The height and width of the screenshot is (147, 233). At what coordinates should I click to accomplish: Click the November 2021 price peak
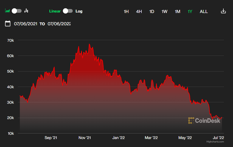point(89,44)
